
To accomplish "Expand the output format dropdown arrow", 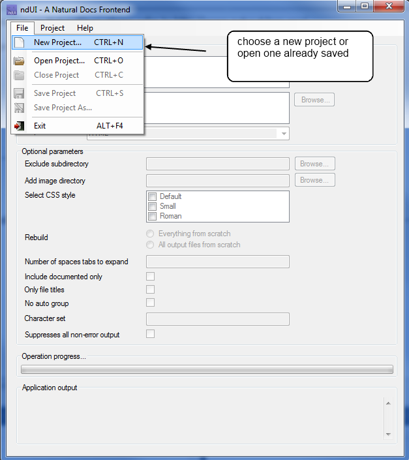I will [x=283, y=133].
